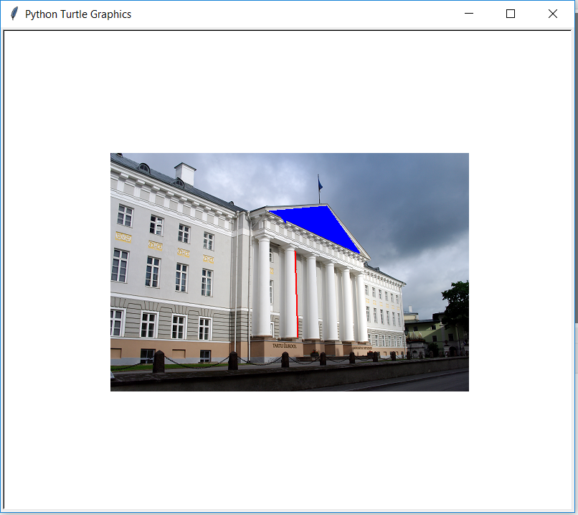Click the top-left upper-floor window of the building

(x=125, y=215)
